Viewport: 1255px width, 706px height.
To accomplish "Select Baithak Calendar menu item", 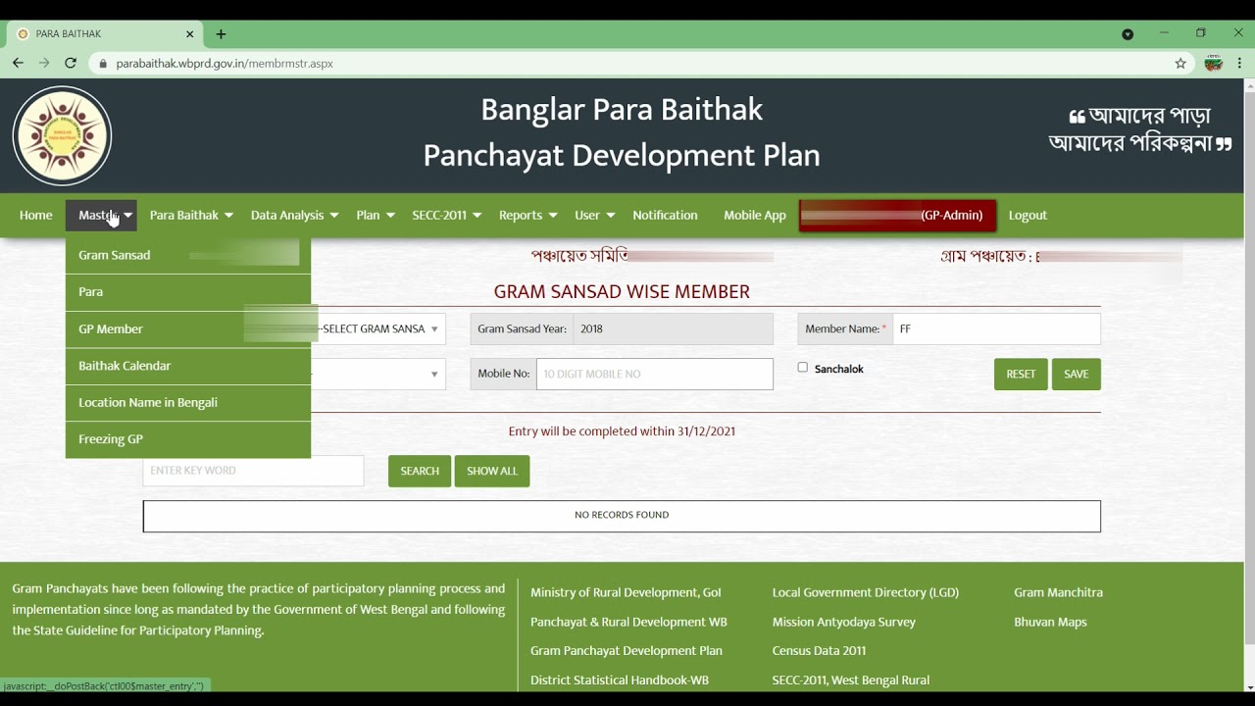I will tap(188, 366).
